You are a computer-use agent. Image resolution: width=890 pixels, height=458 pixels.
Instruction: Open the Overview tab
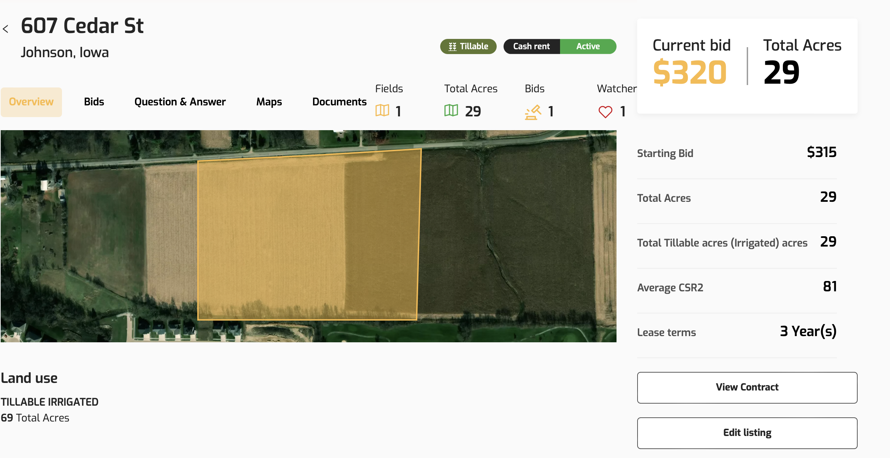coord(31,102)
